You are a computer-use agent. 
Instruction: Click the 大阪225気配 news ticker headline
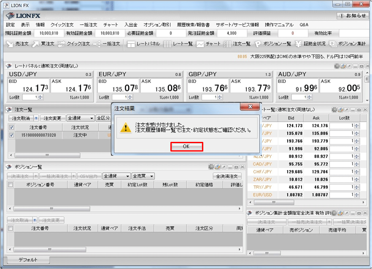click(x=307, y=56)
